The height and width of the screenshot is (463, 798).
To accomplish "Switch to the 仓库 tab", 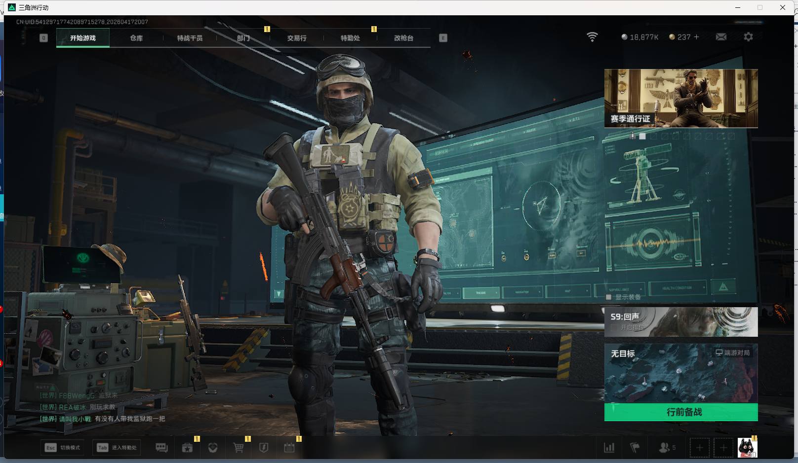I will 136,38.
